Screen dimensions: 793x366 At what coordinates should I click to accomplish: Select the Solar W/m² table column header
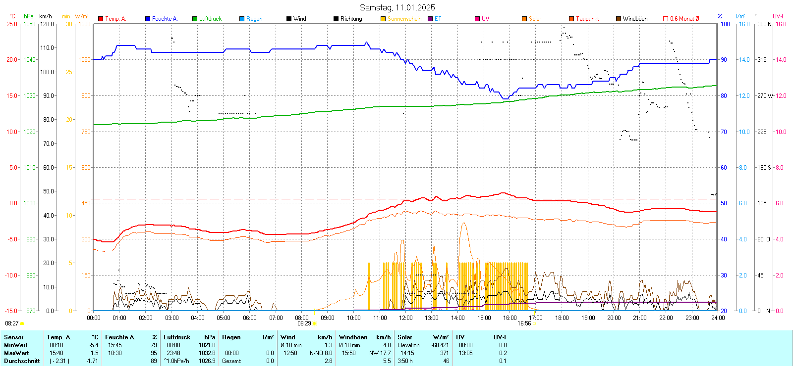tap(423, 337)
